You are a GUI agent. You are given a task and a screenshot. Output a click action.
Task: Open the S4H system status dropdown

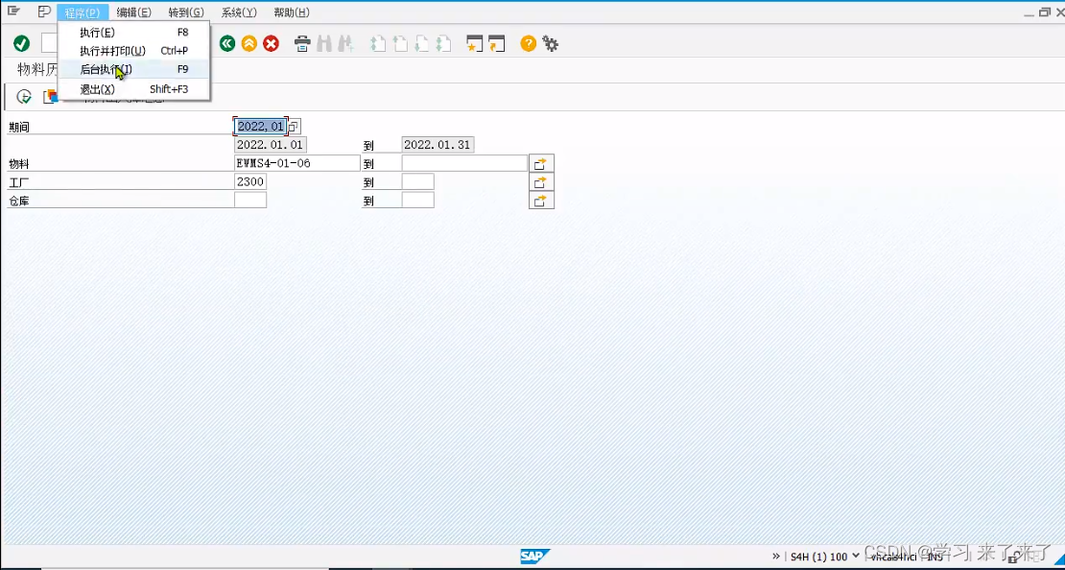(x=856, y=557)
